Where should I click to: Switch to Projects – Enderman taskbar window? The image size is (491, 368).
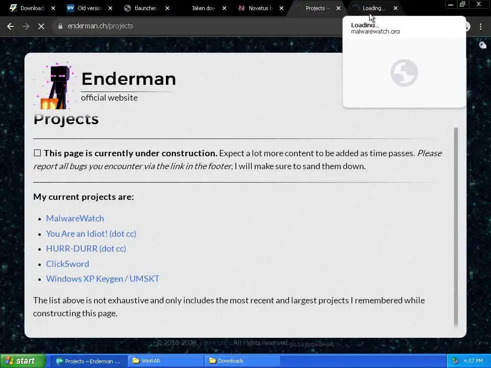click(88, 361)
